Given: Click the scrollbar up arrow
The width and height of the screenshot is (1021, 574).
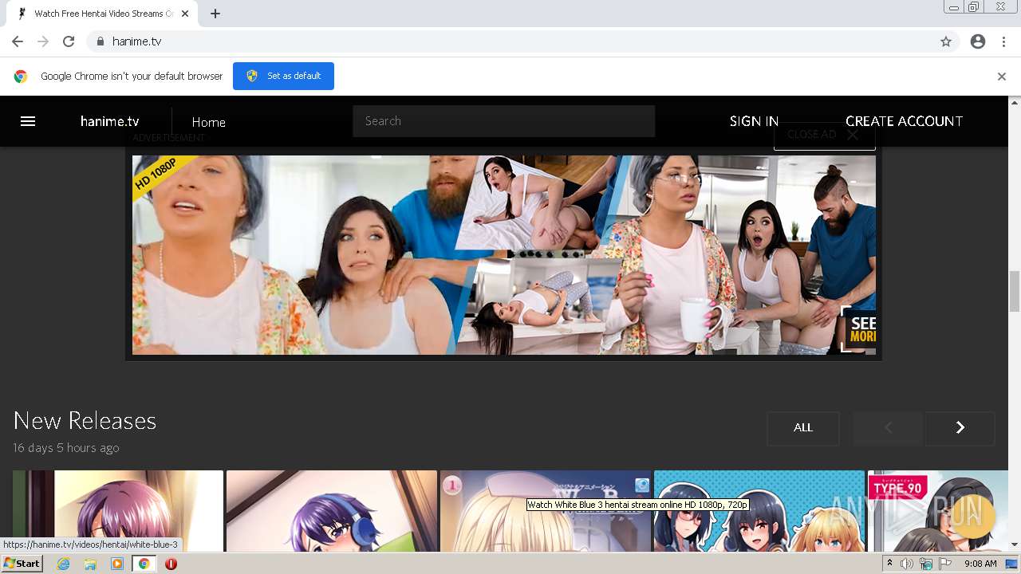Looking at the screenshot, I should (1015, 102).
